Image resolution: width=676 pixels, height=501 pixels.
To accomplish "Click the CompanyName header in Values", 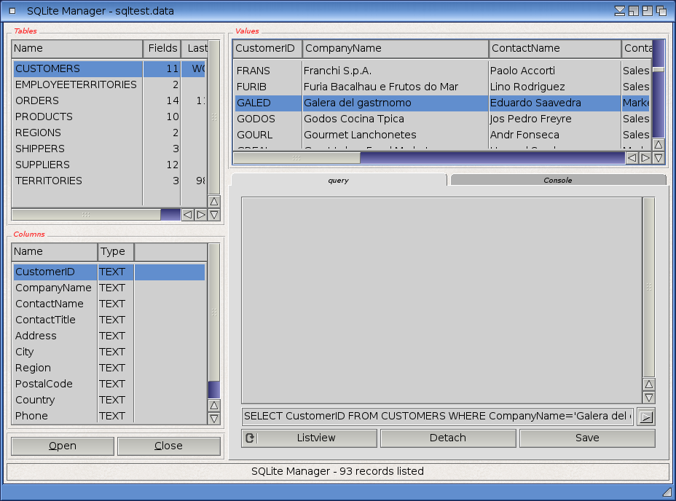I will (396, 48).
